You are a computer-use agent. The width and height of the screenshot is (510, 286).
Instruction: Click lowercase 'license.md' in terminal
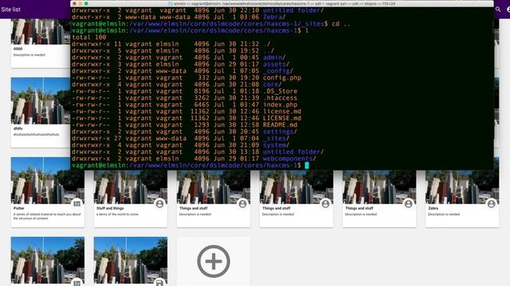[x=282, y=111]
